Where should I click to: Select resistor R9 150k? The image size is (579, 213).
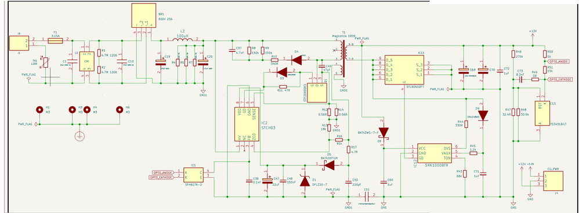coord(263,50)
